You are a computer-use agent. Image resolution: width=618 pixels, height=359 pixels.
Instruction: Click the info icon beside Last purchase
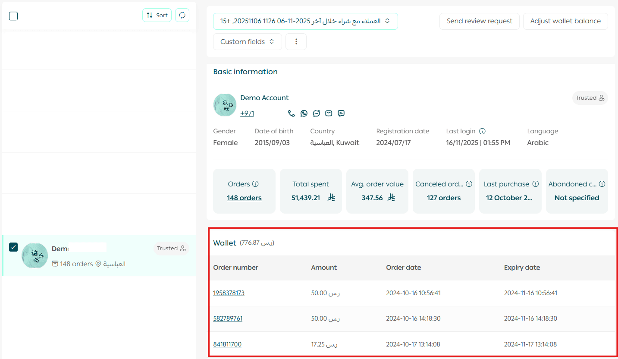pyautogui.click(x=536, y=184)
